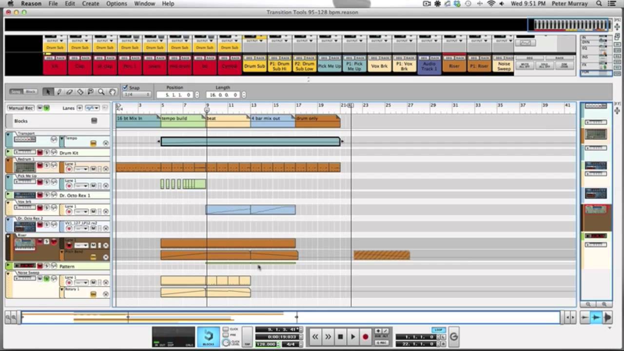Click the Record transport button
624x351 pixels.
click(366, 336)
